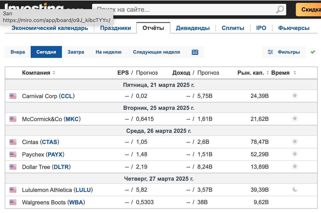321x213 pixels.
Task: Click Walgreens revenue forecast 38B
Action: coord(203,202)
